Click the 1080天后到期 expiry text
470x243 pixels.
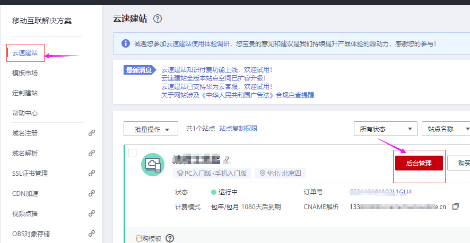click(261, 207)
